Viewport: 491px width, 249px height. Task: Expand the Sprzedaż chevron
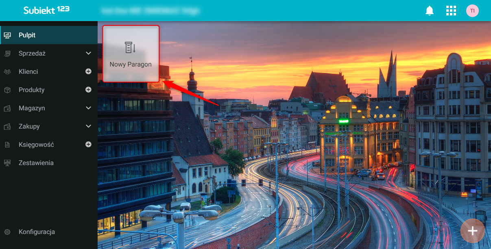coord(89,54)
